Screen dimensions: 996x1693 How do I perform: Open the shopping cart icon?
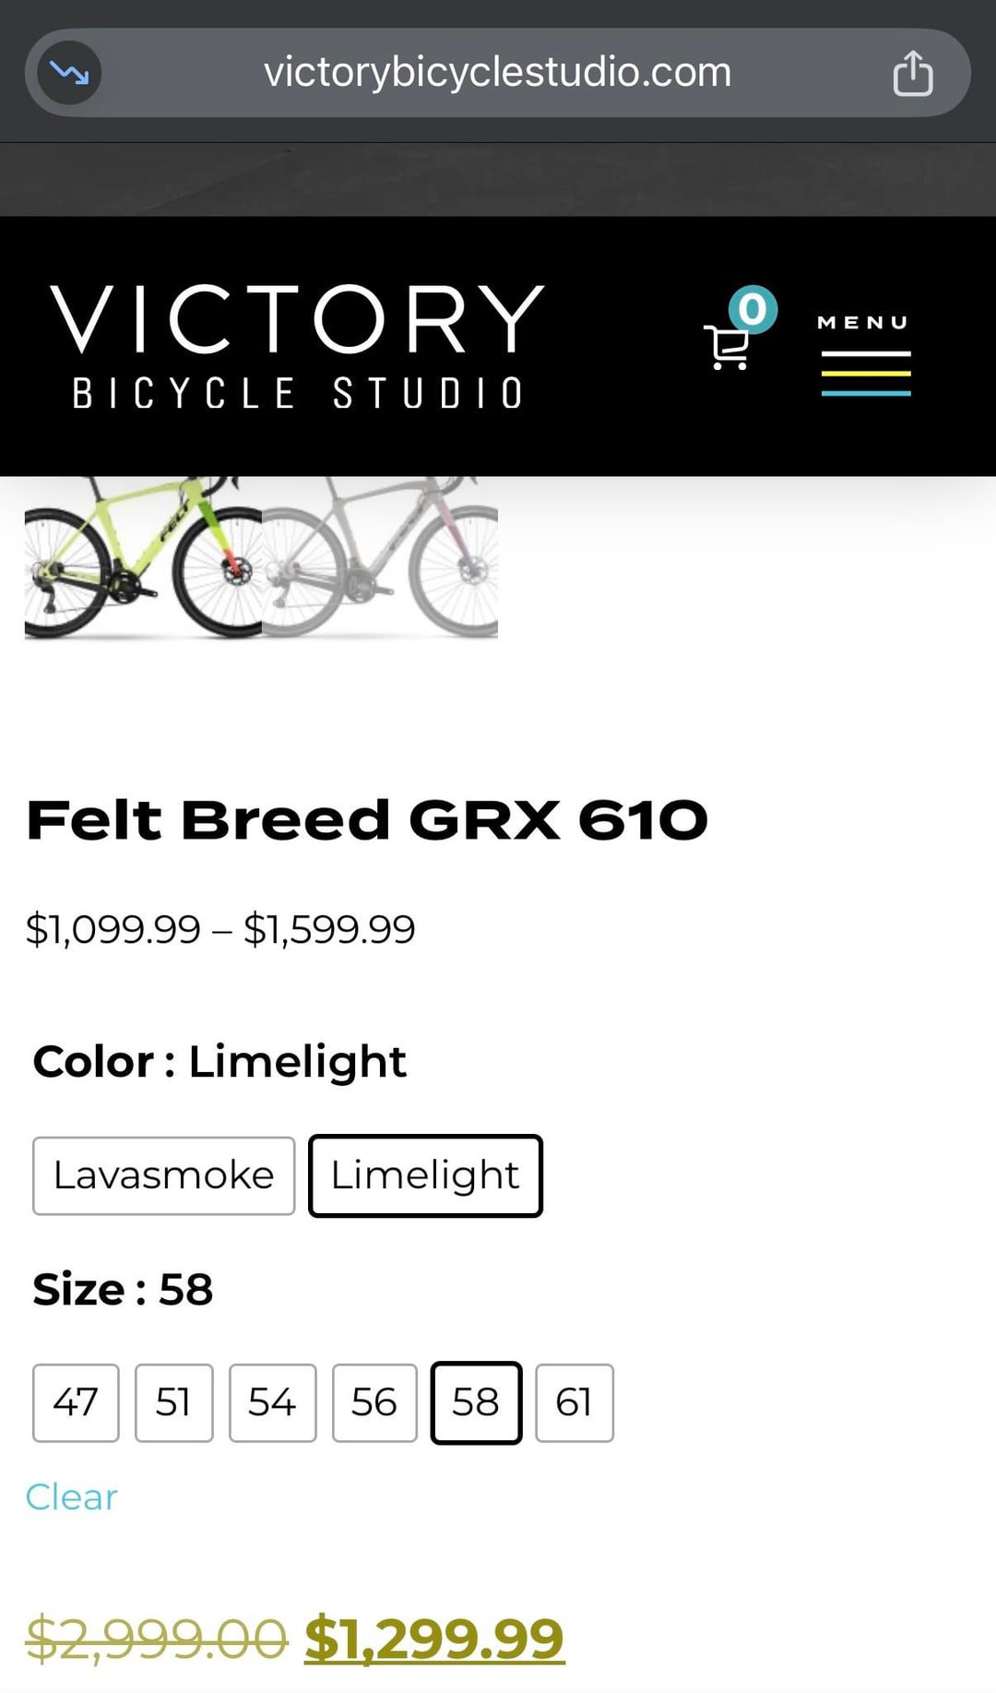(x=727, y=347)
